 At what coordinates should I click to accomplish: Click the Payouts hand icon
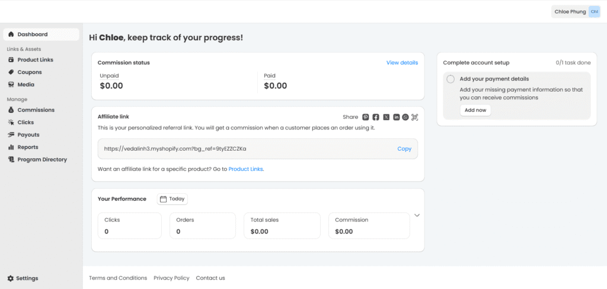pyautogui.click(x=11, y=135)
